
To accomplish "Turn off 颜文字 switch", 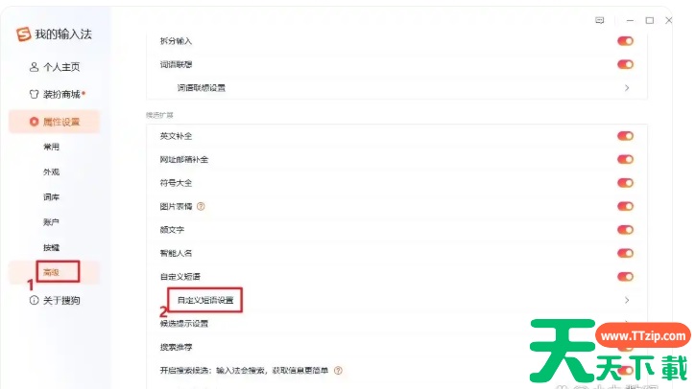I will pyautogui.click(x=625, y=230).
